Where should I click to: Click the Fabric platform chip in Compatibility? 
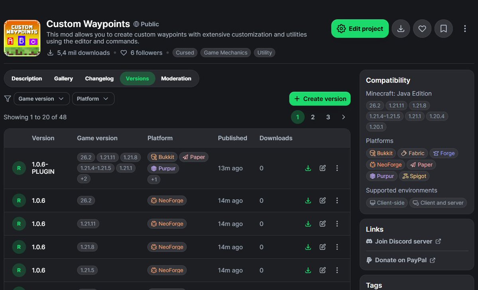pyautogui.click(x=413, y=153)
